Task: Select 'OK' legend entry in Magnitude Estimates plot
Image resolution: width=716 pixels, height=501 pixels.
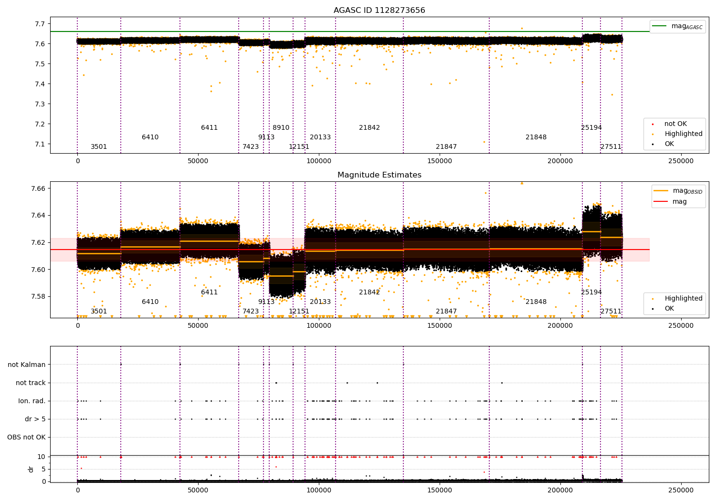Action: (669, 309)
